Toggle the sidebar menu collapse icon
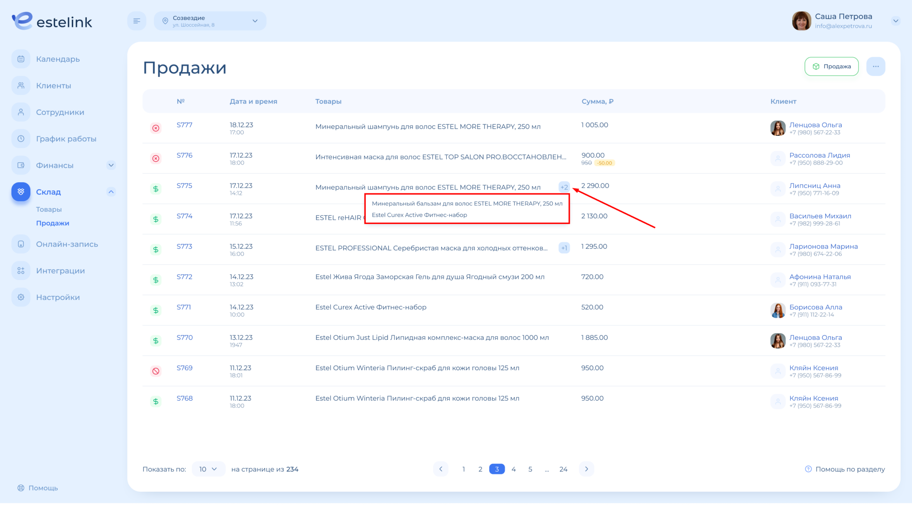The height and width of the screenshot is (505, 912). 137,21
